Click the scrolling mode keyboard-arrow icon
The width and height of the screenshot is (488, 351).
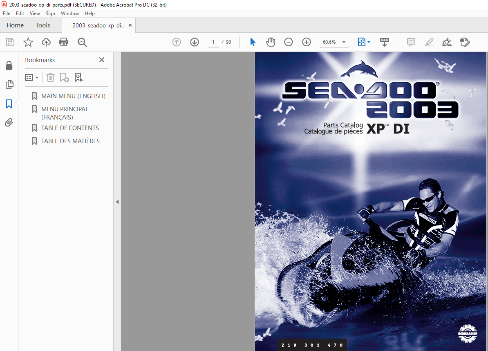pyautogui.click(x=385, y=42)
